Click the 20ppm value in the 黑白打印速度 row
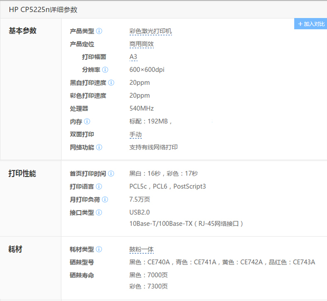This screenshot has height=301, width=327. 140,83
